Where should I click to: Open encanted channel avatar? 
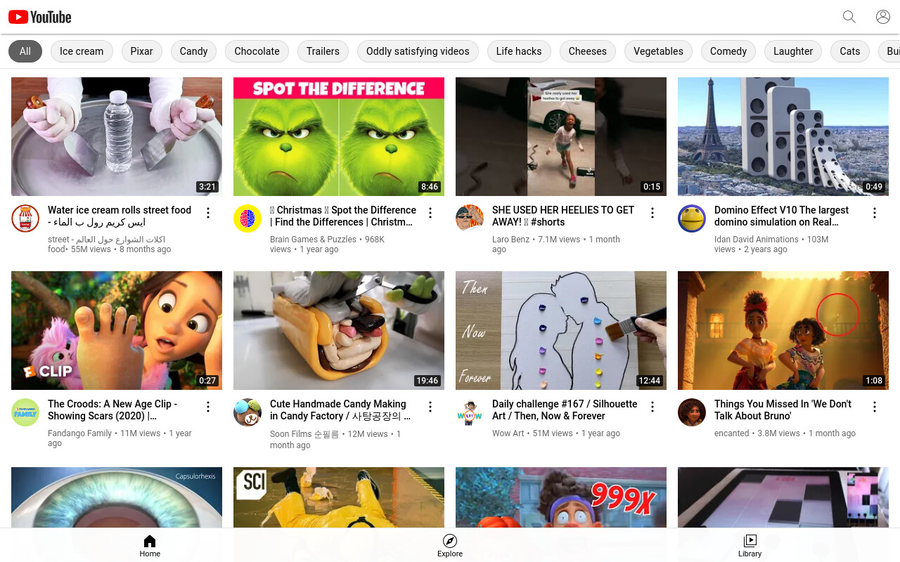692,412
